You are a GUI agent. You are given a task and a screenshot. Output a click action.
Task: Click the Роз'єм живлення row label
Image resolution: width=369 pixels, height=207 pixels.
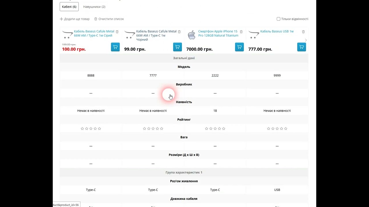[x=184, y=181]
